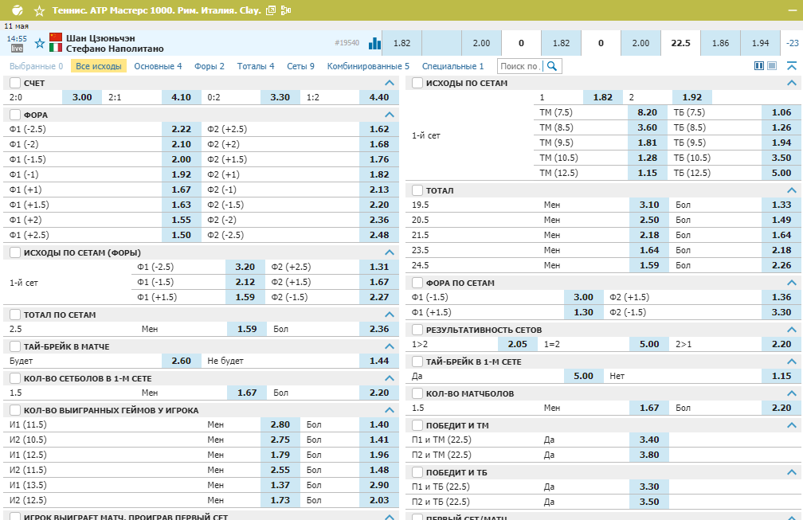Screen dimensions: 803x520
Task: Switch to two-column layout view icon
Action: (759, 66)
